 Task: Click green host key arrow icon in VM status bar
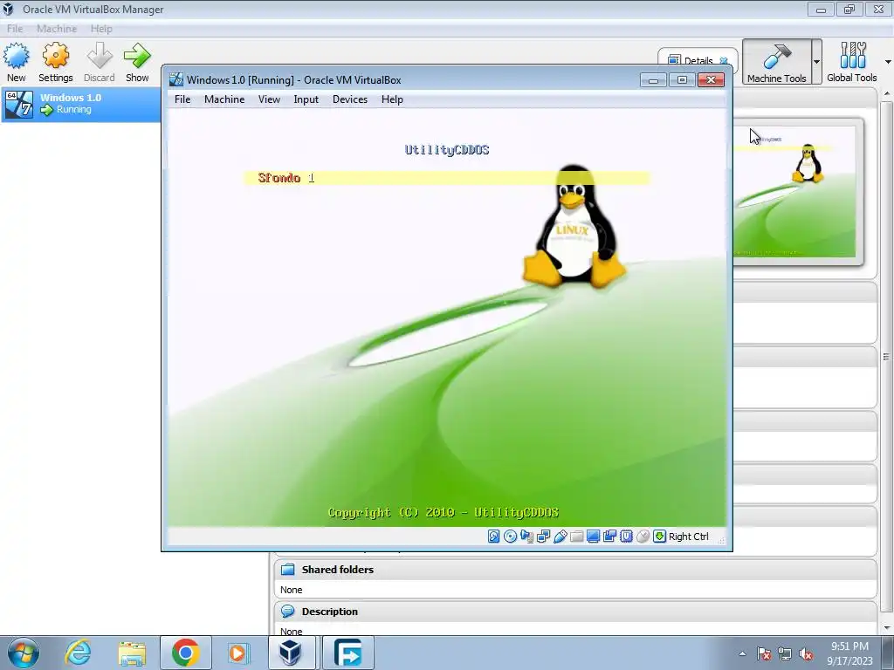pyautogui.click(x=659, y=537)
